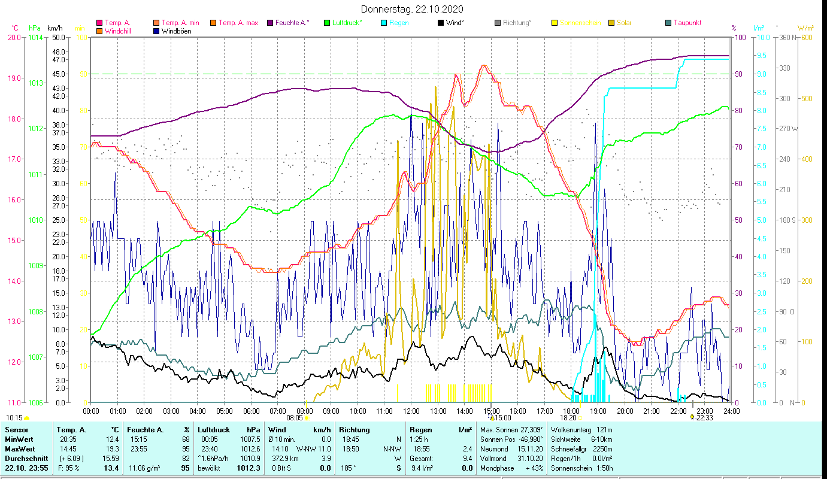The width and height of the screenshot is (827, 479).
Task: Click the Feuchte A.* legend label
Action: point(292,23)
